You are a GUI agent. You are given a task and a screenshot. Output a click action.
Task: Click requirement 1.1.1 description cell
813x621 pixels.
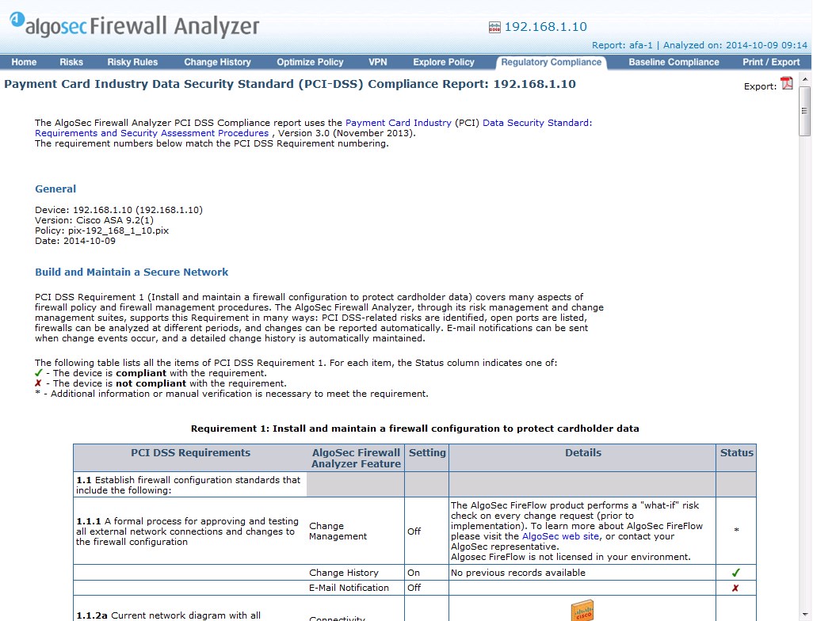pyautogui.click(x=188, y=531)
